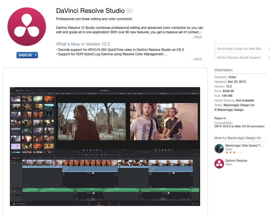This screenshot has height=215, width=270.
Task: Click the 00:02:15:23 timecode display
Action: pyautogui.click(x=16, y=158)
